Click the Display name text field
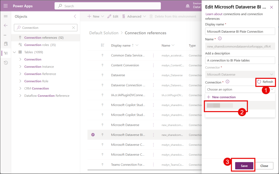Image resolution: width=279 pixels, height=174 pixels. tap(240, 32)
